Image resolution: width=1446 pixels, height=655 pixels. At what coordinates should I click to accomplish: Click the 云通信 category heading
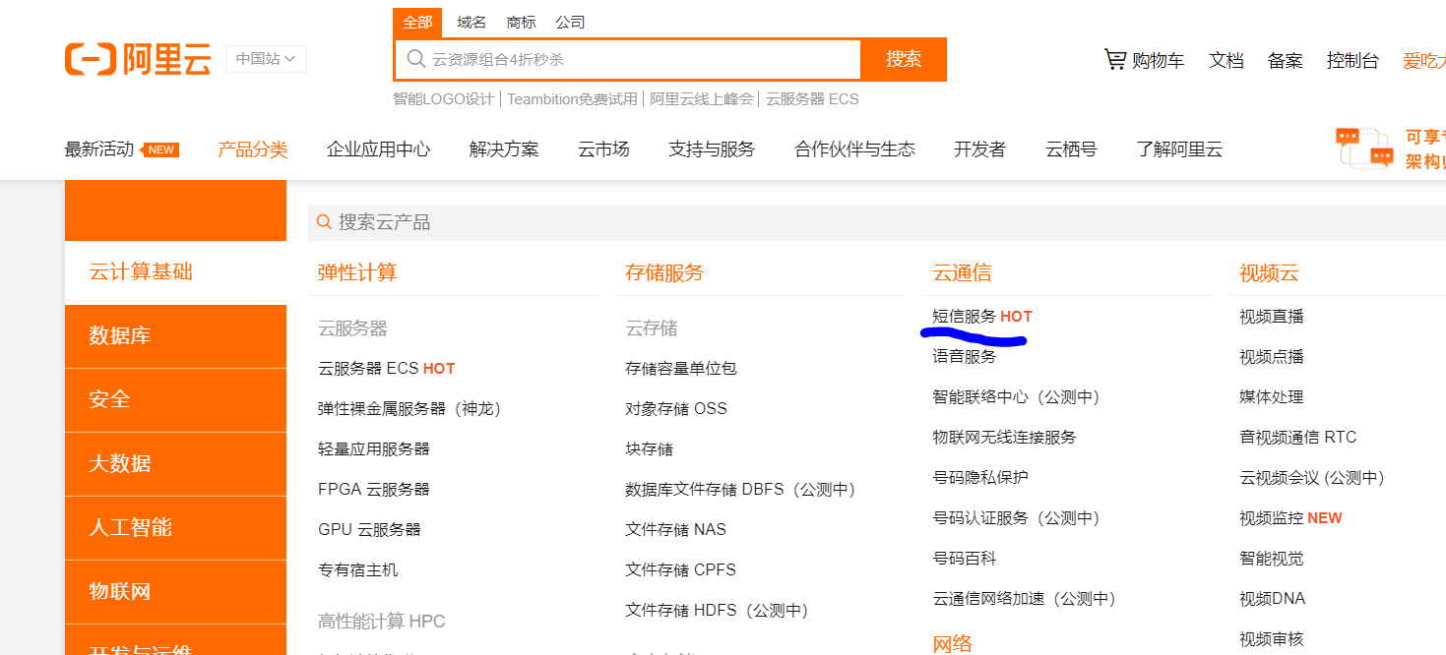[962, 272]
